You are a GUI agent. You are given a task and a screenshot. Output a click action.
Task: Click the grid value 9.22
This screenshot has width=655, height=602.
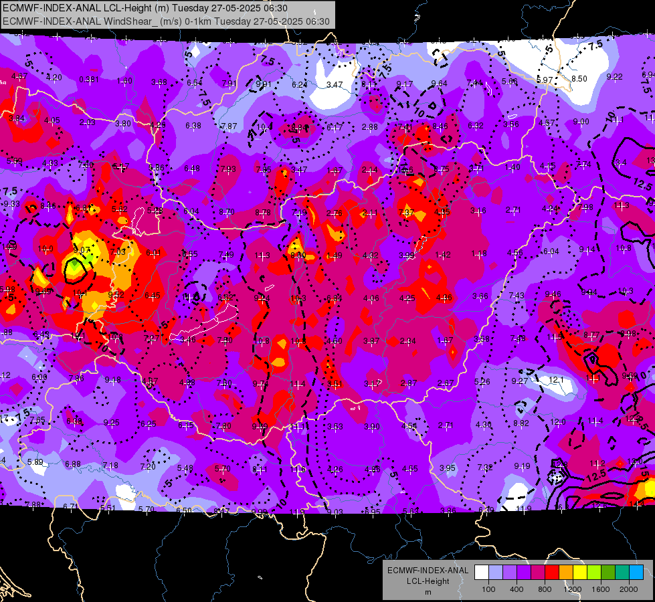click(x=614, y=76)
